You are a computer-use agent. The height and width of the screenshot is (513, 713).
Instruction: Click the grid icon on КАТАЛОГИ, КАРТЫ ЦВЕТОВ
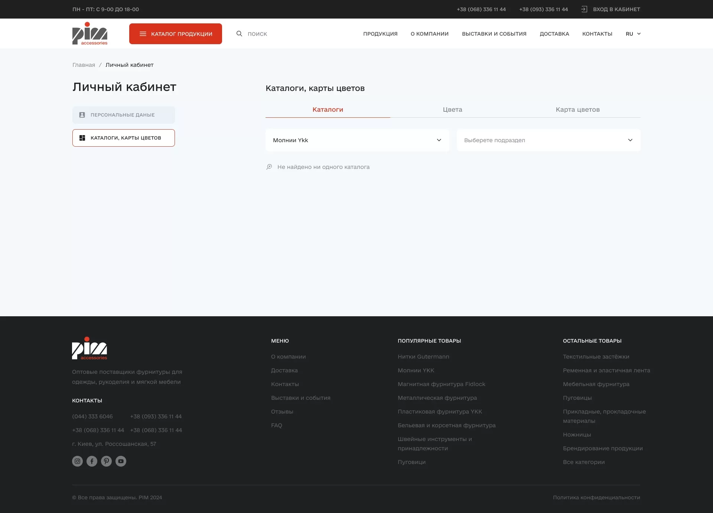click(82, 137)
